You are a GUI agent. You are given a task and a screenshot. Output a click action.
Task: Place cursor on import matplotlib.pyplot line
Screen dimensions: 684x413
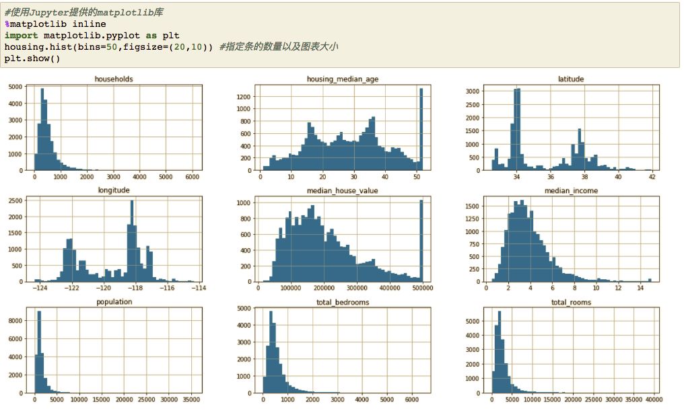pos(92,36)
